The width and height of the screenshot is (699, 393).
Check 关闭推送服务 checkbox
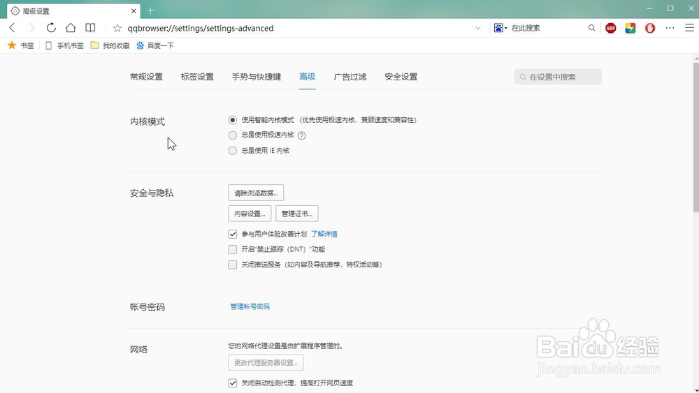pos(232,265)
